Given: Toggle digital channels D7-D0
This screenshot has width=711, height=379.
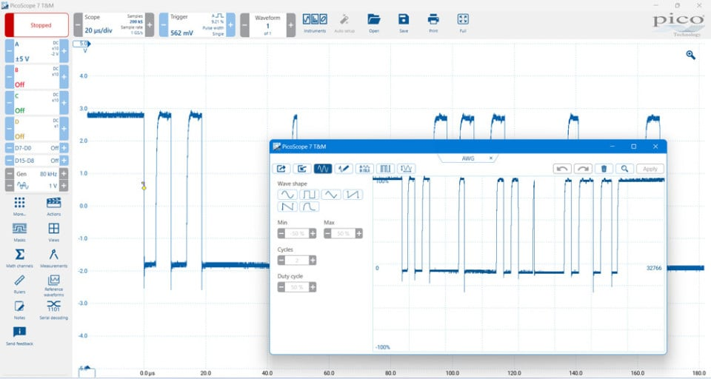Looking at the screenshot, I should coord(36,149).
